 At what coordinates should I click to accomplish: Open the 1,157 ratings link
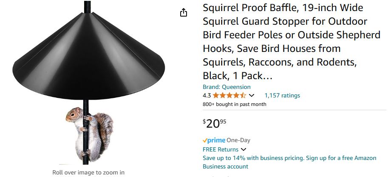[282, 95]
